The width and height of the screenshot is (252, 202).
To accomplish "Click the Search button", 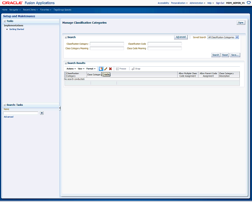I will tap(216, 55).
